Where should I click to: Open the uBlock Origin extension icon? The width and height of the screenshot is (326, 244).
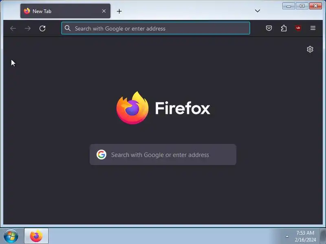(x=298, y=28)
